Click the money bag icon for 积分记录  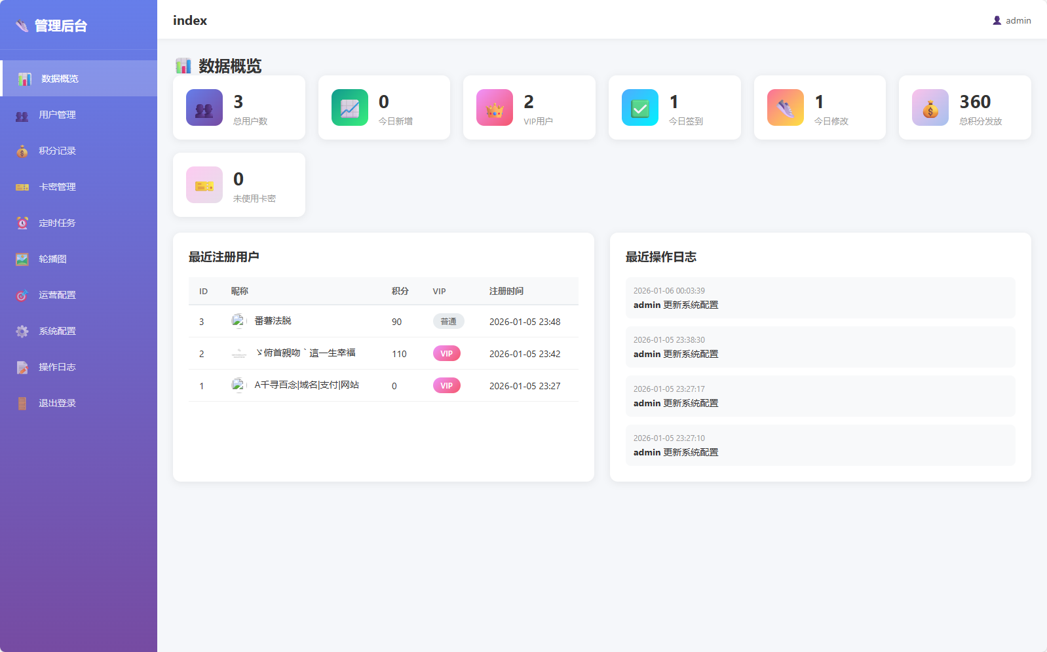[22, 151]
